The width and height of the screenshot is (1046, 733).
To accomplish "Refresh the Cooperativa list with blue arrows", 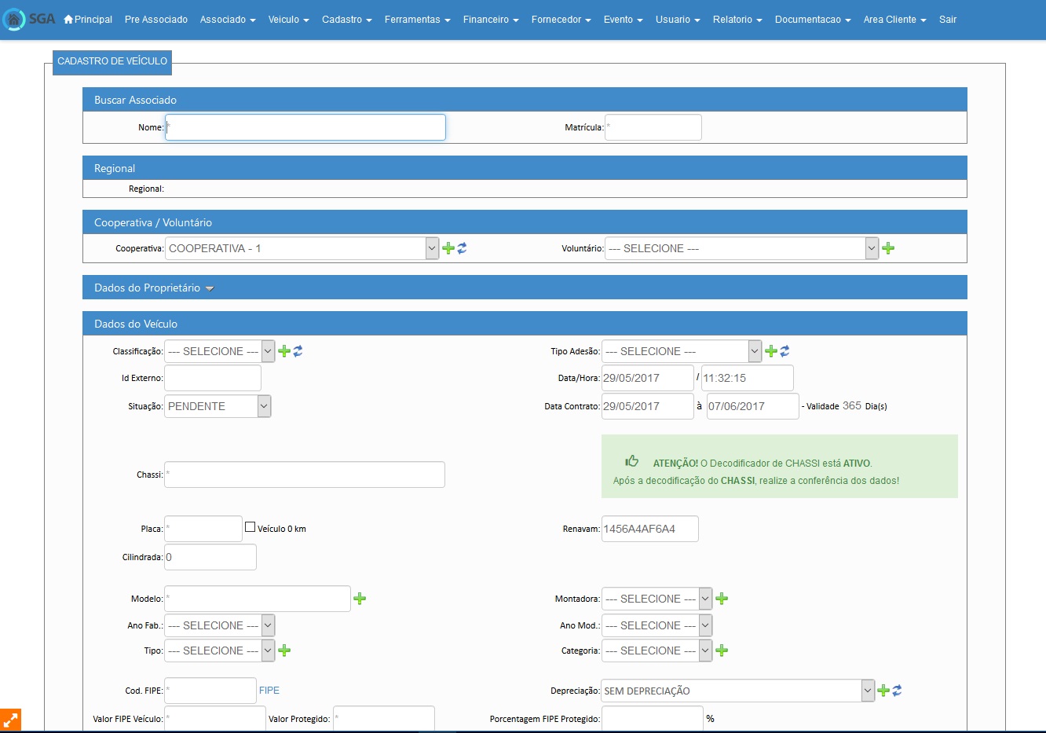I will (x=463, y=248).
